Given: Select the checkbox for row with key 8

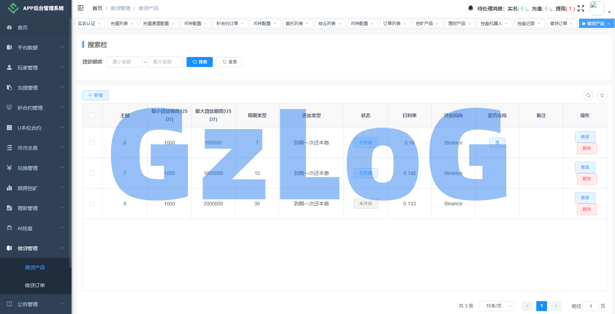Looking at the screenshot, I should coord(92,204).
